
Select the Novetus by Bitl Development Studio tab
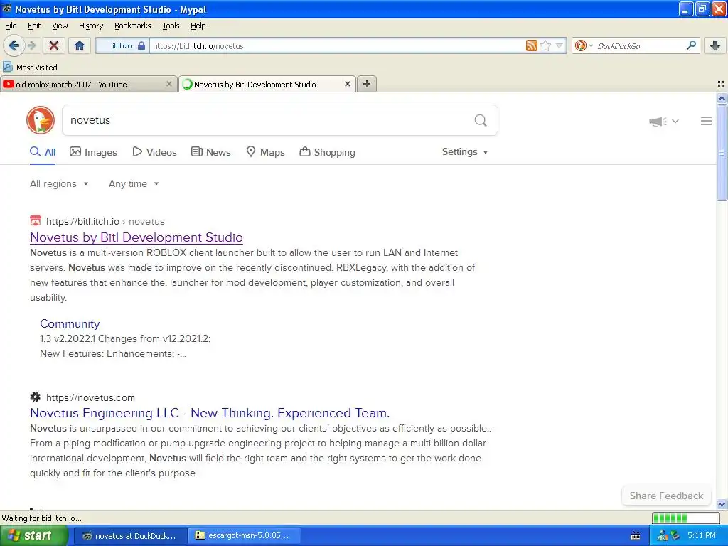255,85
